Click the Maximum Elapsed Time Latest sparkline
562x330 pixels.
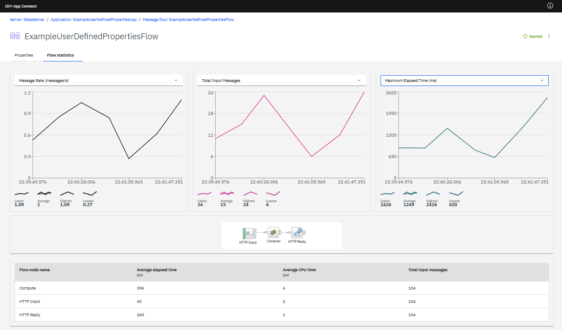388,193
